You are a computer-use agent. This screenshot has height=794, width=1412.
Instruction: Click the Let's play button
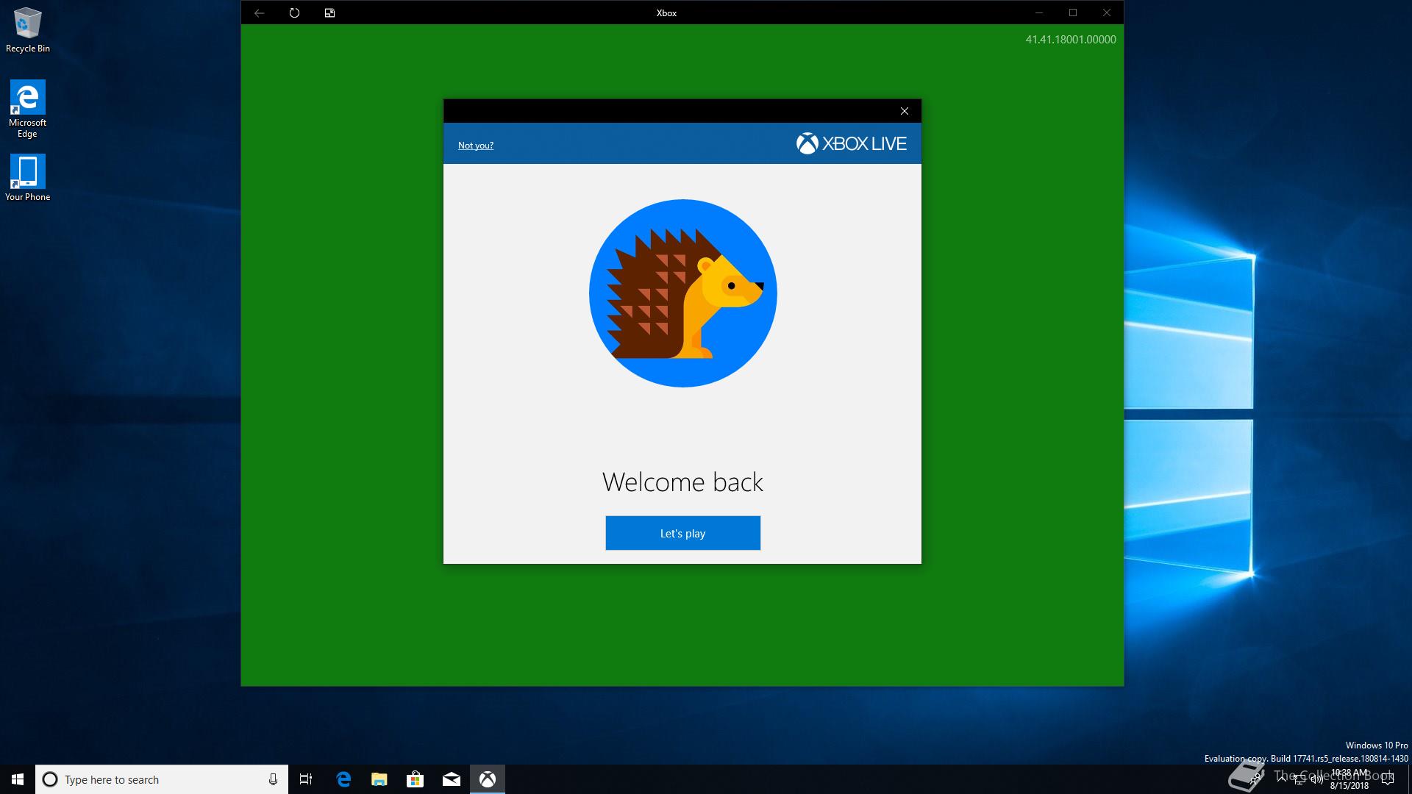tap(682, 533)
